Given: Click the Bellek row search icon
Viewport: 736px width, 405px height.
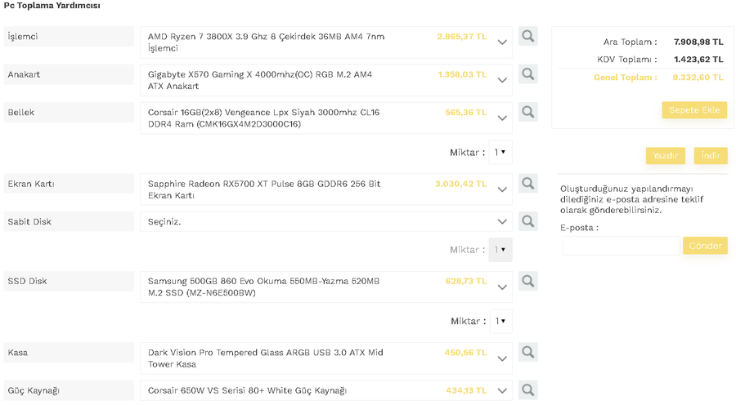Looking at the screenshot, I should pyautogui.click(x=528, y=112).
